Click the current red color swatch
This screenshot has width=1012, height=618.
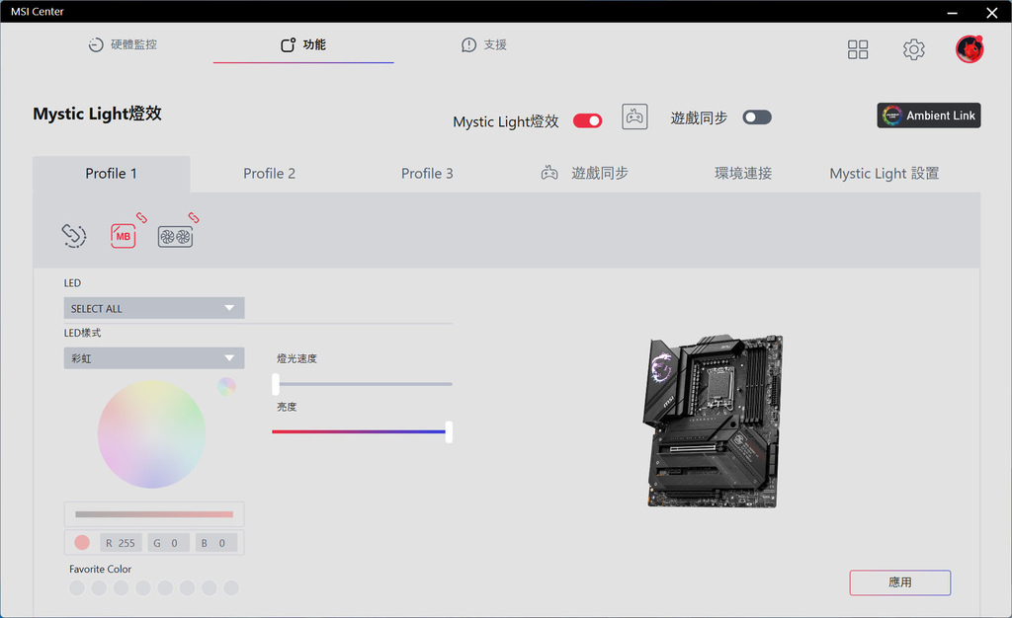click(82, 543)
